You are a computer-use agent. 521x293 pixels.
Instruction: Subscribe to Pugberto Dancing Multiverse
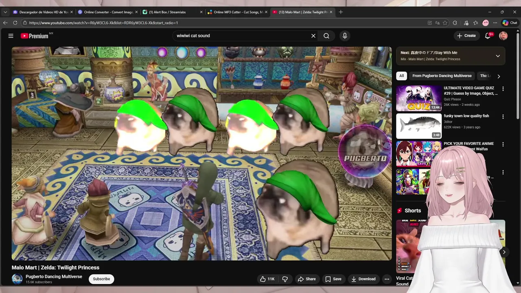click(x=101, y=279)
